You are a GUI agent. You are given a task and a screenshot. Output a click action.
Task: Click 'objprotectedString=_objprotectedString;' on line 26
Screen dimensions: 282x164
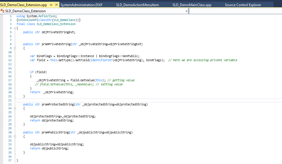click(63, 116)
